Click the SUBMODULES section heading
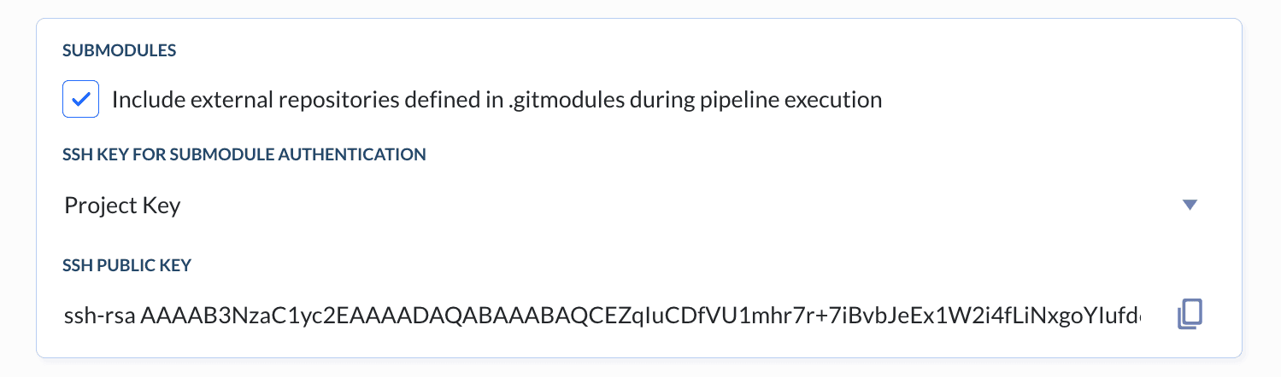1281x377 pixels. pos(120,50)
